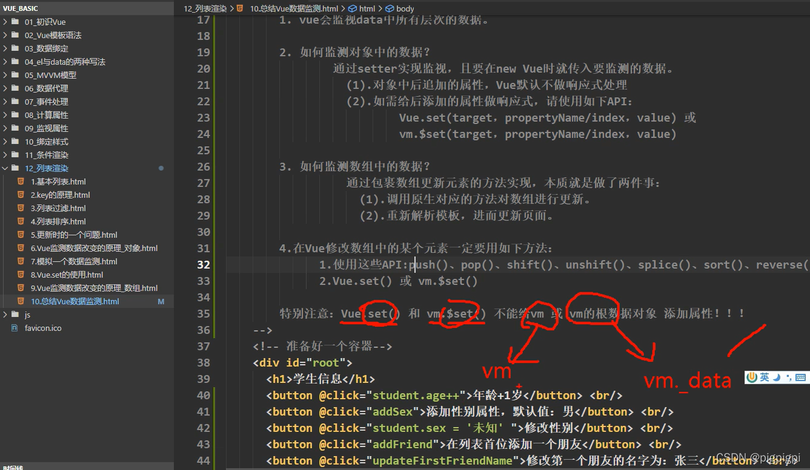Click 'vm.$set(target' text on line 24
This screenshot has width=810, height=470.
coord(448,134)
